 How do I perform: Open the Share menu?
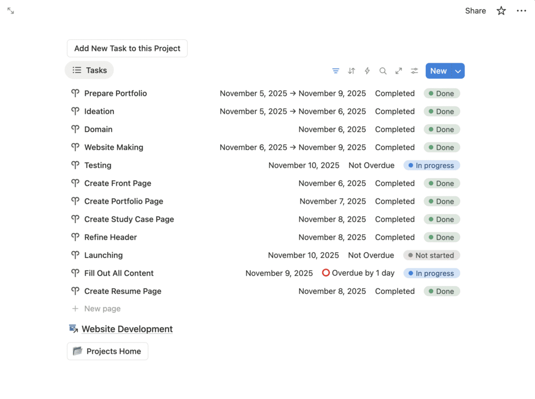(x=475, y=11)
